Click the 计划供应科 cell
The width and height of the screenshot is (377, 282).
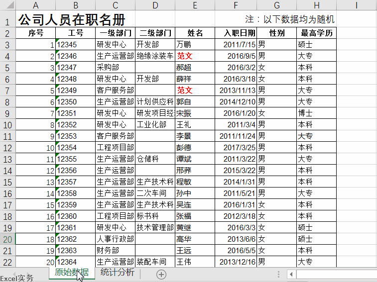coord(155,102)
